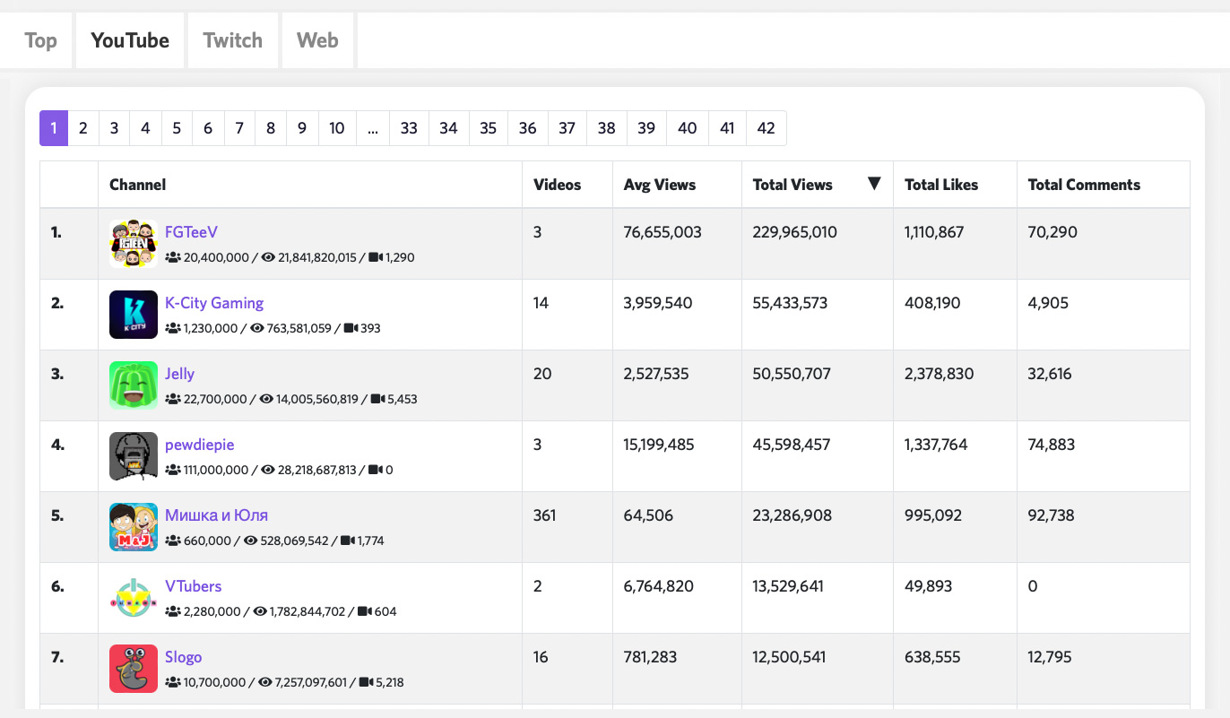Sort by the Total Likes column header

coord(940,185)
